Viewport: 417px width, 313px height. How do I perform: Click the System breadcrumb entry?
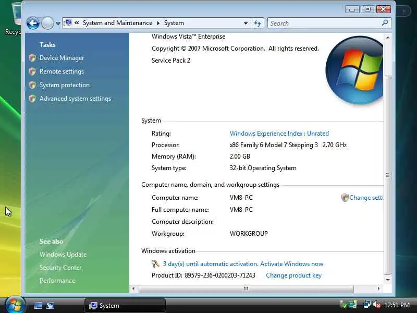(174, 23)
